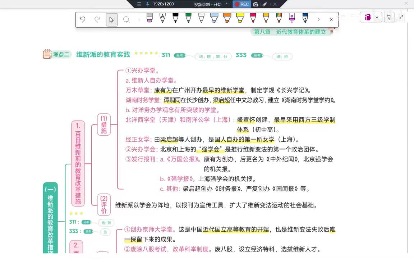Click the 考点二 label

click(x=61, y=54)
